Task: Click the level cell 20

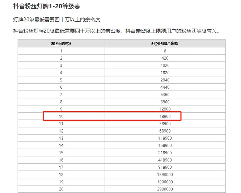Action: coord(61,189)
